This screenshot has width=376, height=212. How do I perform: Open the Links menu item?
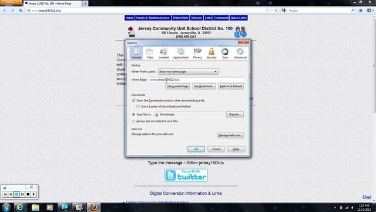(208, 18)
